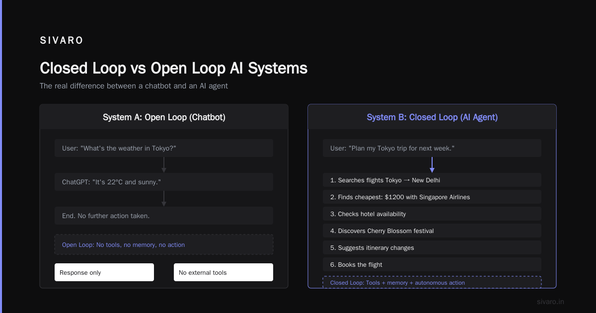
Task: Click step 5 "Suggests itinerary changes"
Action: tap(432, 247)
